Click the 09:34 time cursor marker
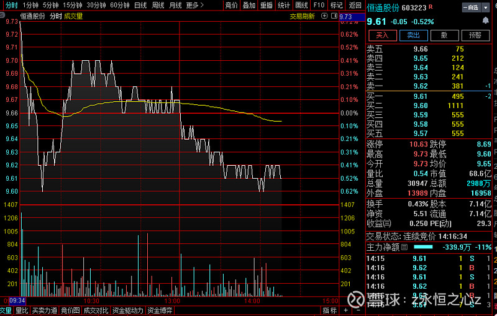497x316 pixels. [17, 300]
